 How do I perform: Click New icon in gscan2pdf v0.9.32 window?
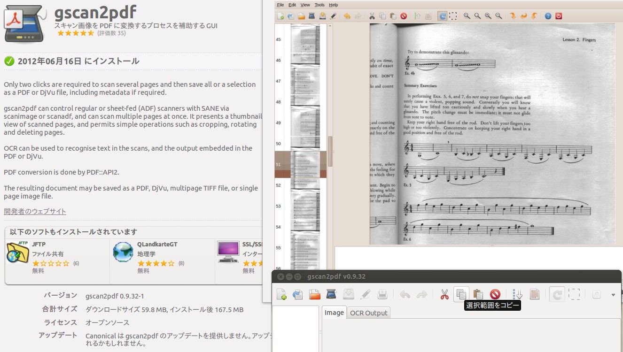[x=281, y=295]
